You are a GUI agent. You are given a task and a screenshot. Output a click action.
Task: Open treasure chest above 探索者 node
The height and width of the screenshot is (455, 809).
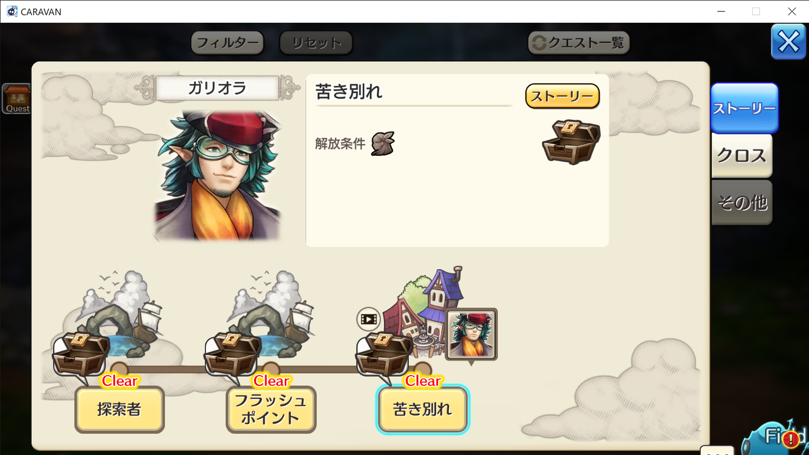click(x=81, y=354)
